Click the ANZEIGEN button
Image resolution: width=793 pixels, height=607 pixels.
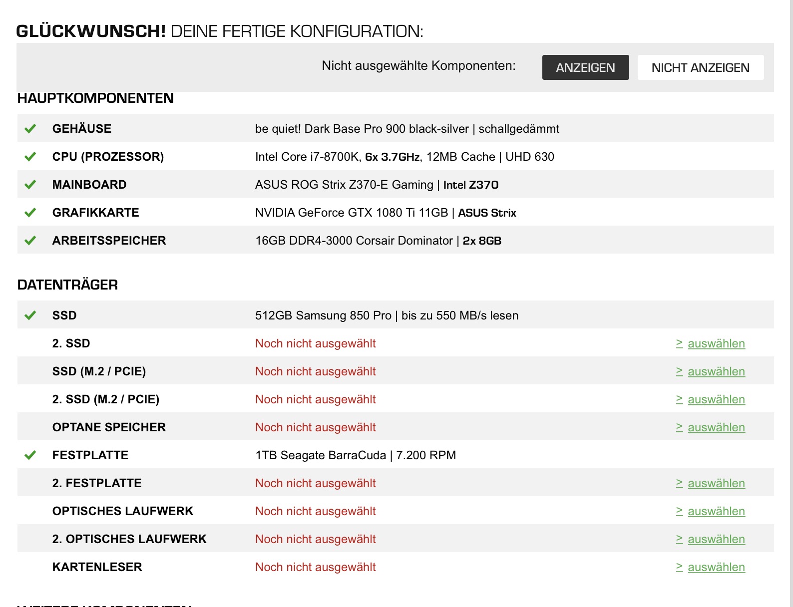click(x=585, y=67)
